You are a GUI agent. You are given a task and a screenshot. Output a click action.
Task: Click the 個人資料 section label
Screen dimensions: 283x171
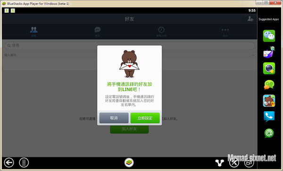click(10, 55)
